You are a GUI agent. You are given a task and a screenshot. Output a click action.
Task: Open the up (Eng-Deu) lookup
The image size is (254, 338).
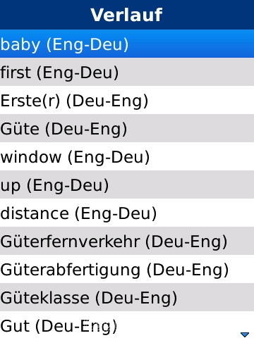(127, 184)
